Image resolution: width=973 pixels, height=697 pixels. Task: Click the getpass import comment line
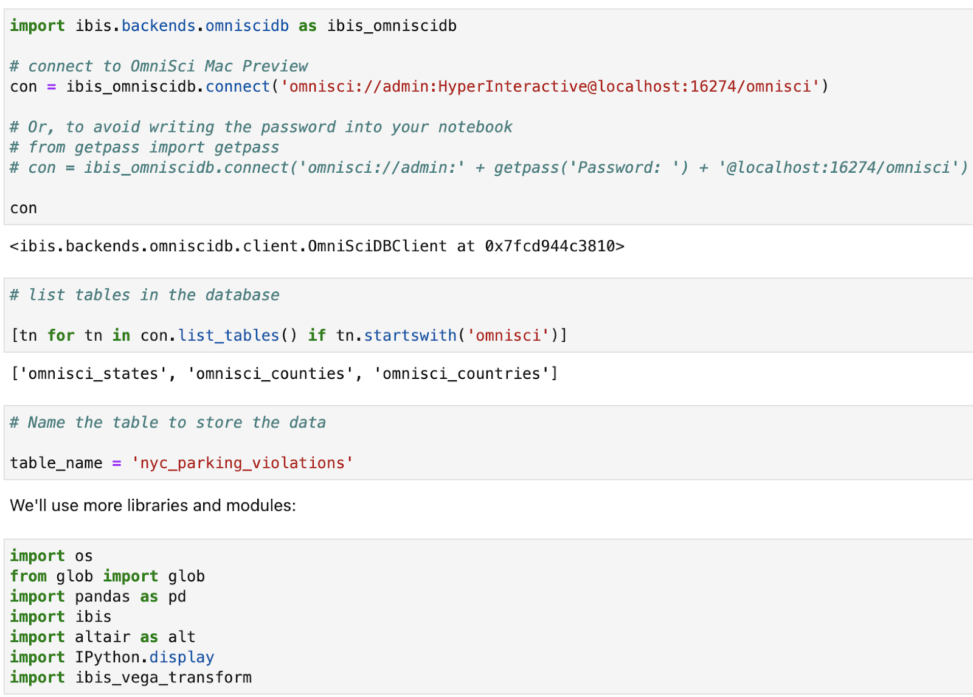pos(145,148)
